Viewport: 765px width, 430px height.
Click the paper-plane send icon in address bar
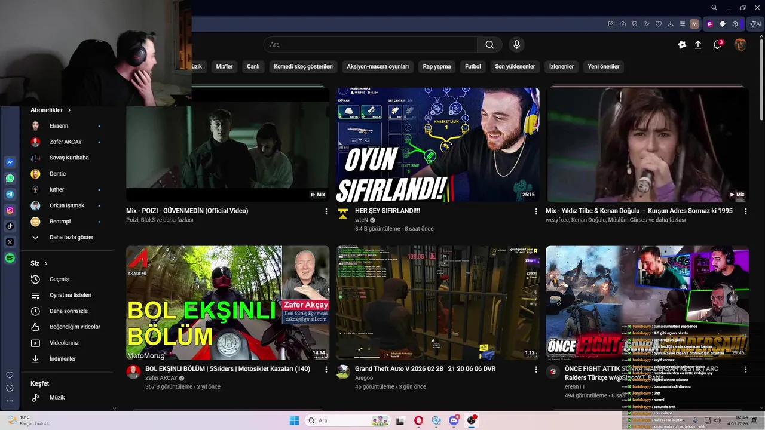point(647,24)
